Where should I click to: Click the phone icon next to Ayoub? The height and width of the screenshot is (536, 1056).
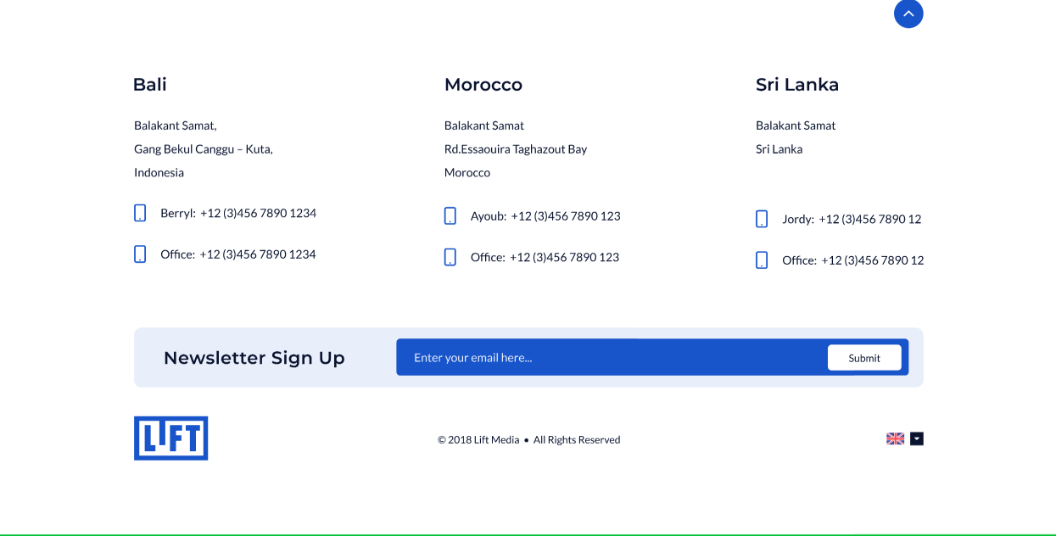(450, 216)
